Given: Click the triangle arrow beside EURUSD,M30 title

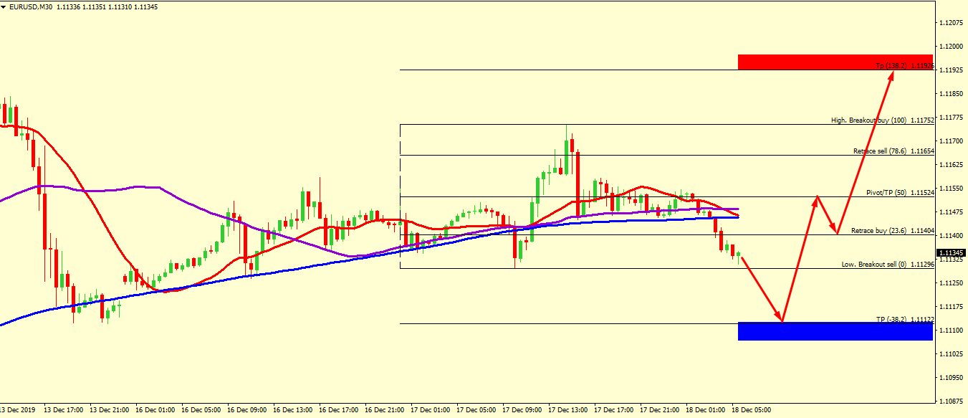Looking at the screenshot, I should coord(4,6).
